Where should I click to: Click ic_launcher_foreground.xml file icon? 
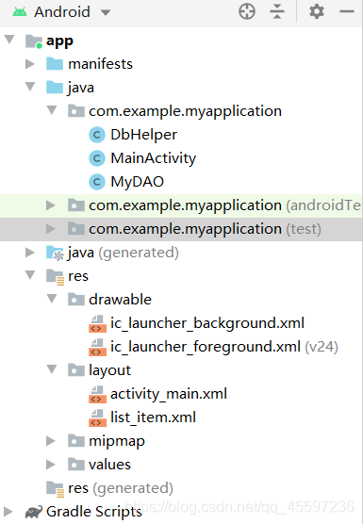pyautogui.click(x=97, y=347)
